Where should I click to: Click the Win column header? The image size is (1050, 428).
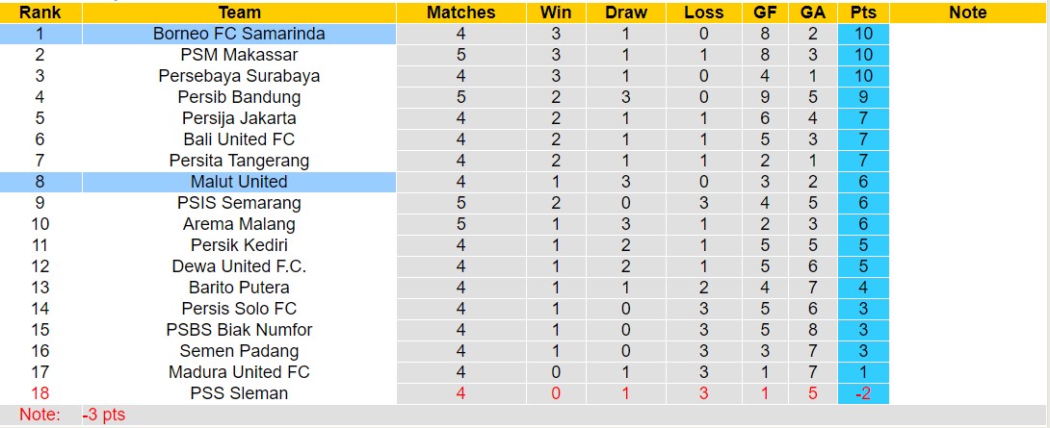pyautogui.click(x=556, y=13)
